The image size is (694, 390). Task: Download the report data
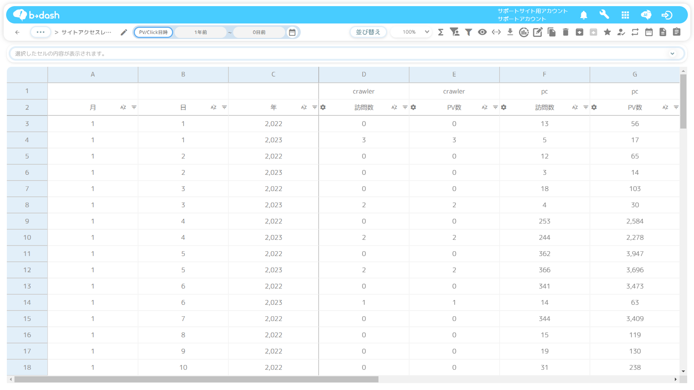510,32
